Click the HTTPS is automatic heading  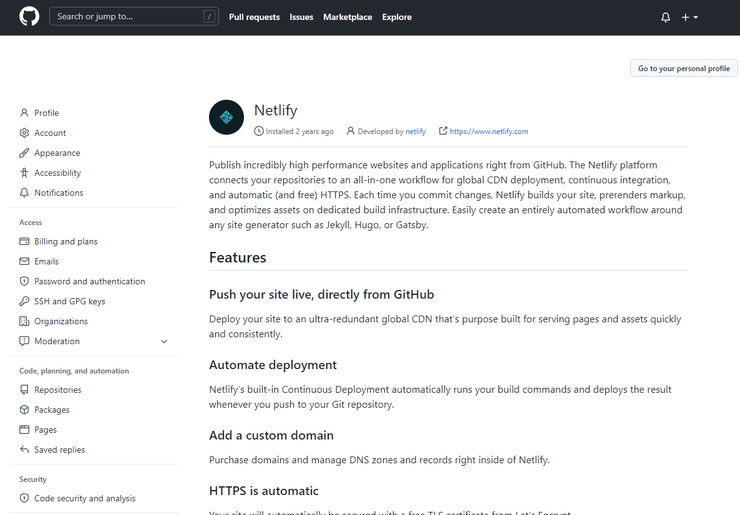point(264,491)
